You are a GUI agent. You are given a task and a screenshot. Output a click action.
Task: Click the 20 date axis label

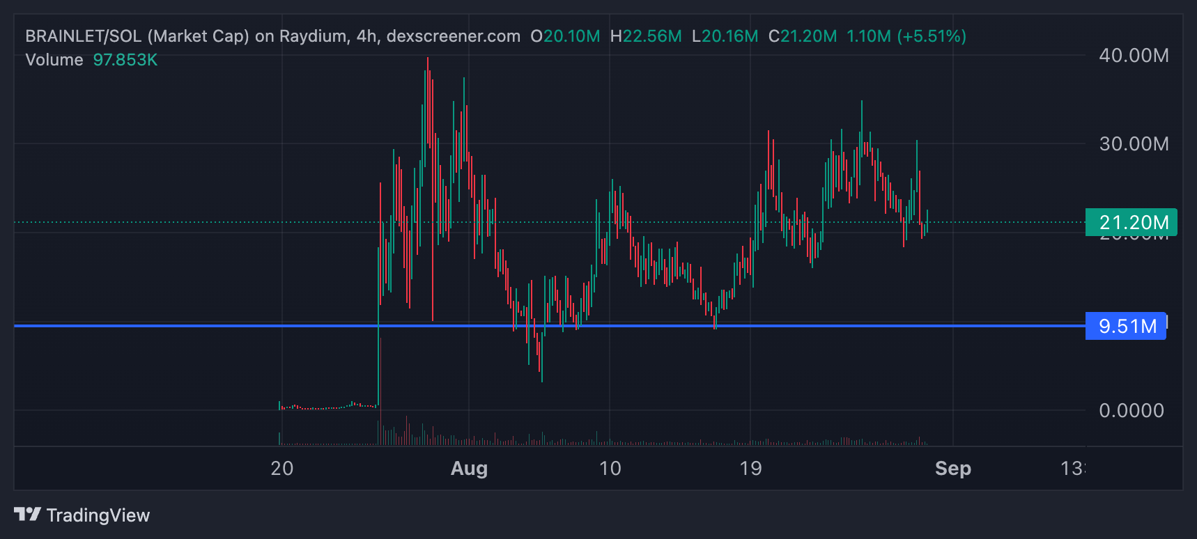tap(282, 468)
